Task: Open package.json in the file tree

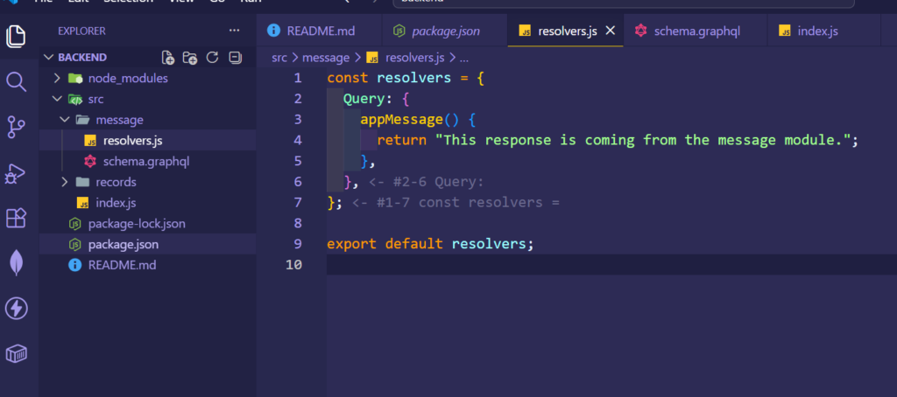Action: (x=147, y=245)
